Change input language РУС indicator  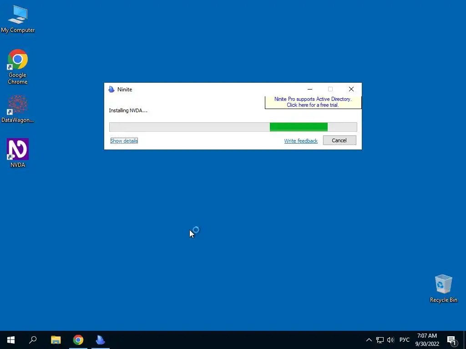tap(404, 340)
